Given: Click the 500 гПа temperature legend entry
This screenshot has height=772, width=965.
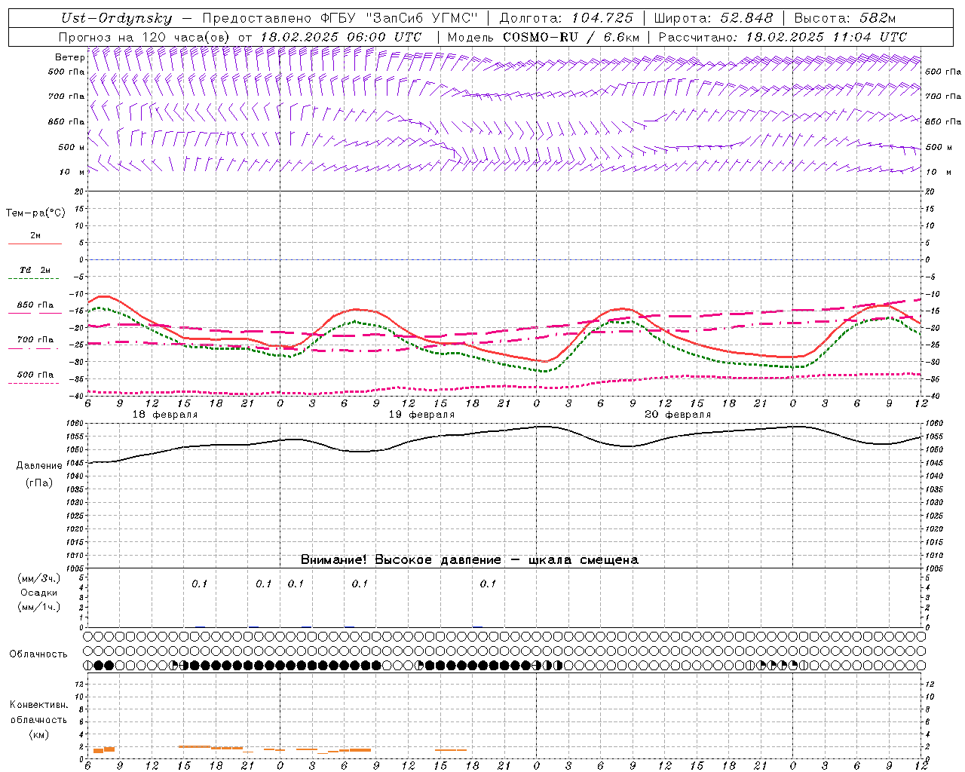Looking at the screenshot, I should point(35,377).
